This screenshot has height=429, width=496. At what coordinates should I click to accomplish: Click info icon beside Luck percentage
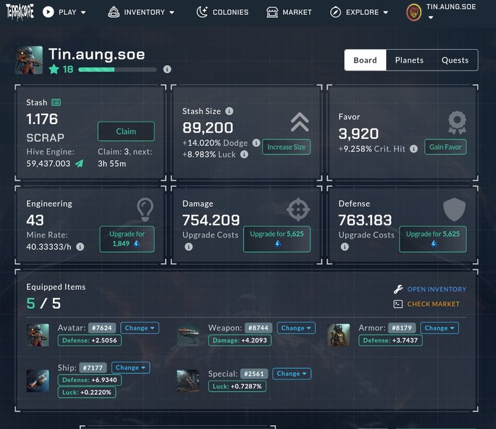coord(244,154)
